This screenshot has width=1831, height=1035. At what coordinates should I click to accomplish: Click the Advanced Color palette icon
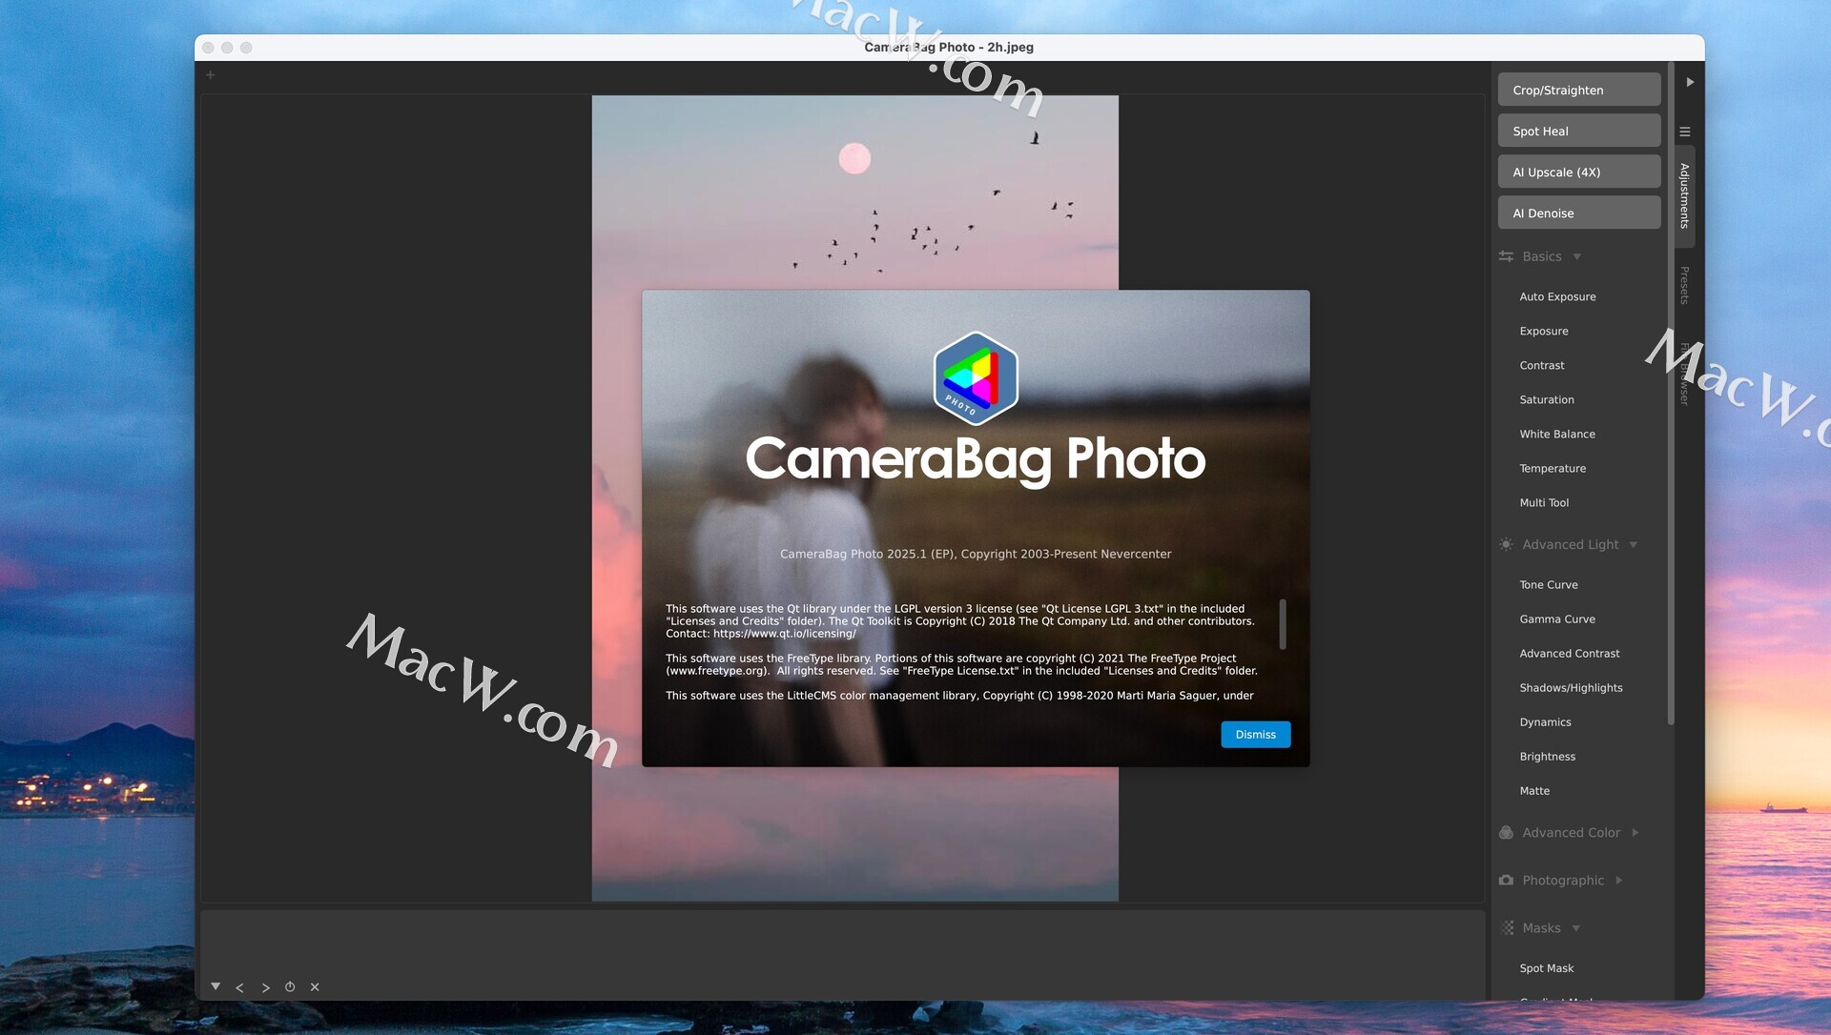click(x=1506, y=832)
